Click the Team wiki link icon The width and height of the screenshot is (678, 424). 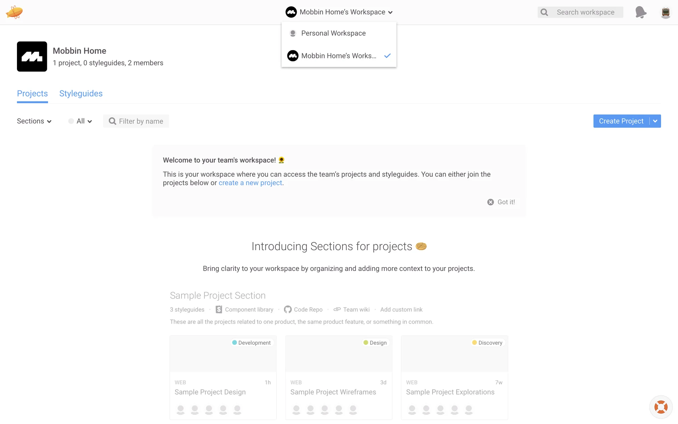tap(337, 310)
